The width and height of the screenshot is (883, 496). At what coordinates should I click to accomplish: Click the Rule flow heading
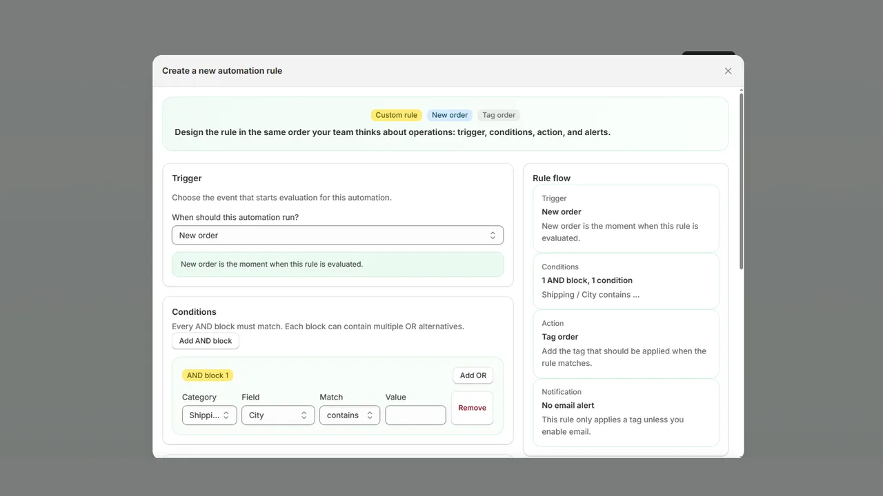pos(551,178)
